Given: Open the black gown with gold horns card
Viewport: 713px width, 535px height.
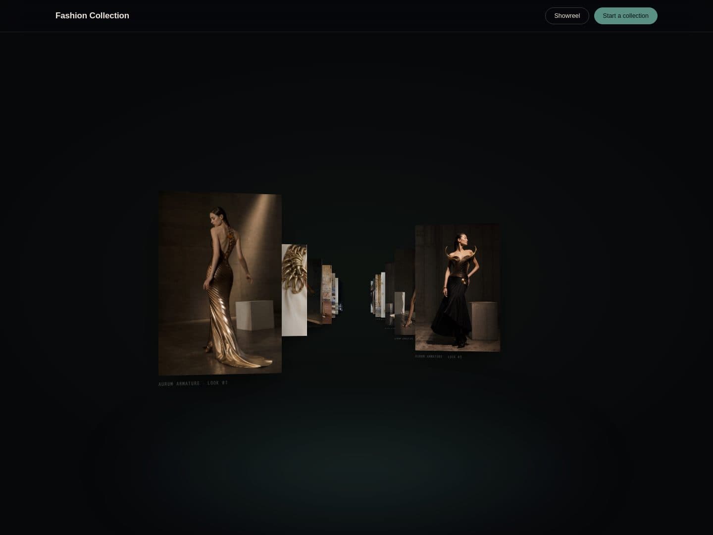Looking at the screenshot, I should point(458,288).
